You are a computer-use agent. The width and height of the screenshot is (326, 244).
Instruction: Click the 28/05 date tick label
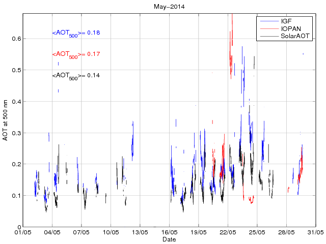[x=286, y=232]
